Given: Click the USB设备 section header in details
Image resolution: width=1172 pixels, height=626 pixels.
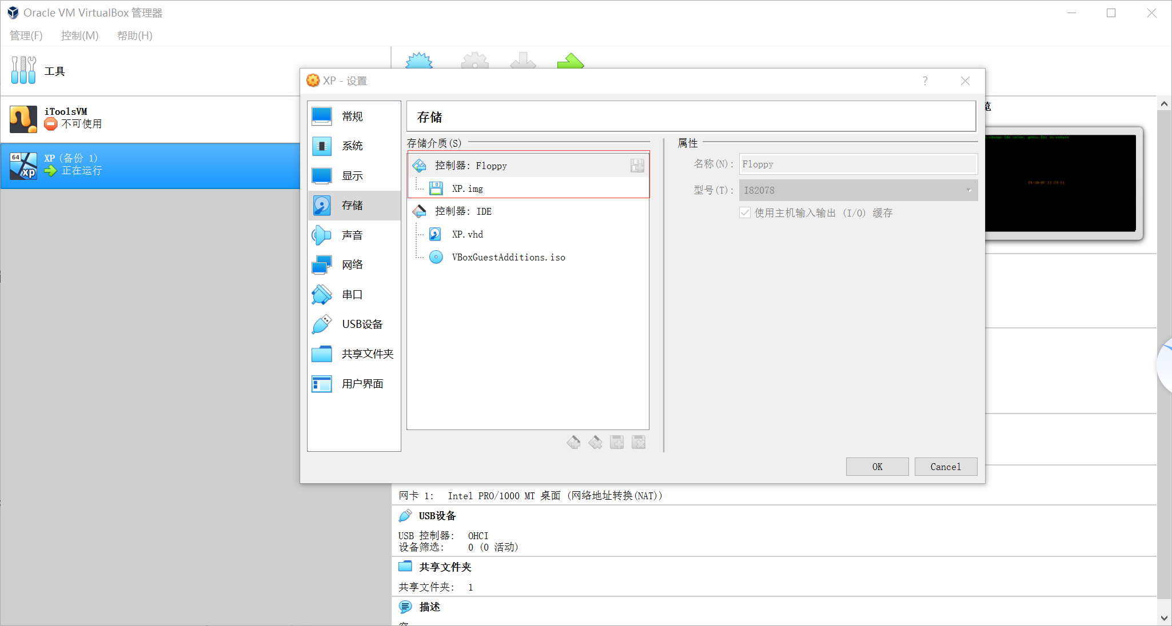Looking at the screenshot, I should coord(437,516).
